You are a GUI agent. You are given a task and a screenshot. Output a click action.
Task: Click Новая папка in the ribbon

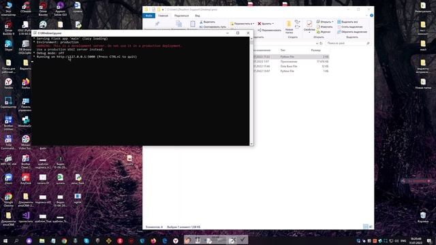click(x=289, y=27)
